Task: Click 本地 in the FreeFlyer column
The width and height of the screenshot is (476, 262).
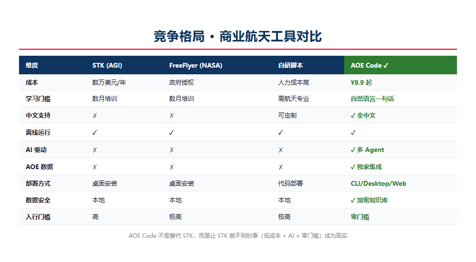Action: pos(175,200)
